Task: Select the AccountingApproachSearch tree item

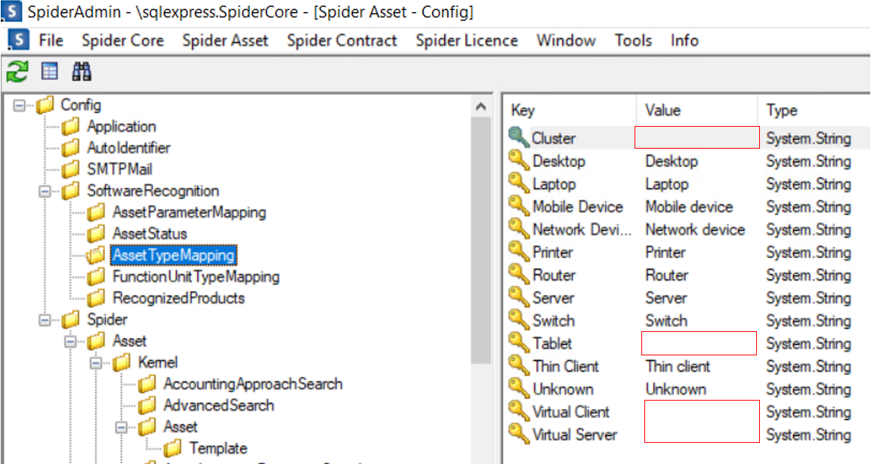Action: pos(253,384)
